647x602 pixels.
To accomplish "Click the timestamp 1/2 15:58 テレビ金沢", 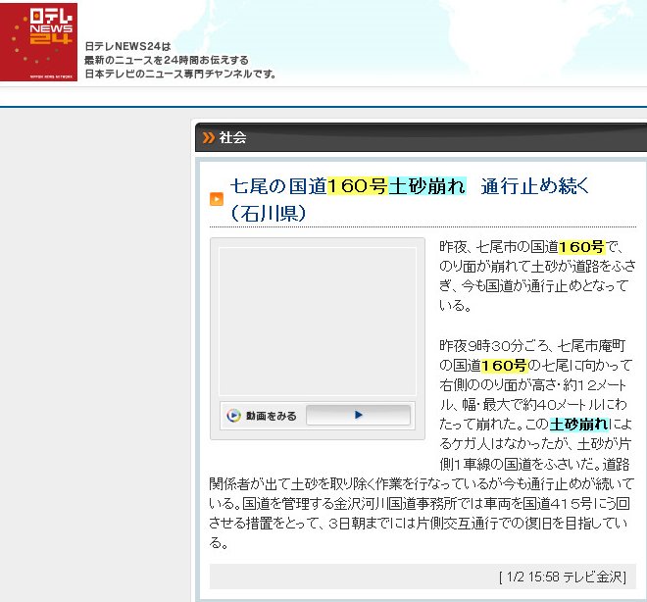I will coord(563,577).
